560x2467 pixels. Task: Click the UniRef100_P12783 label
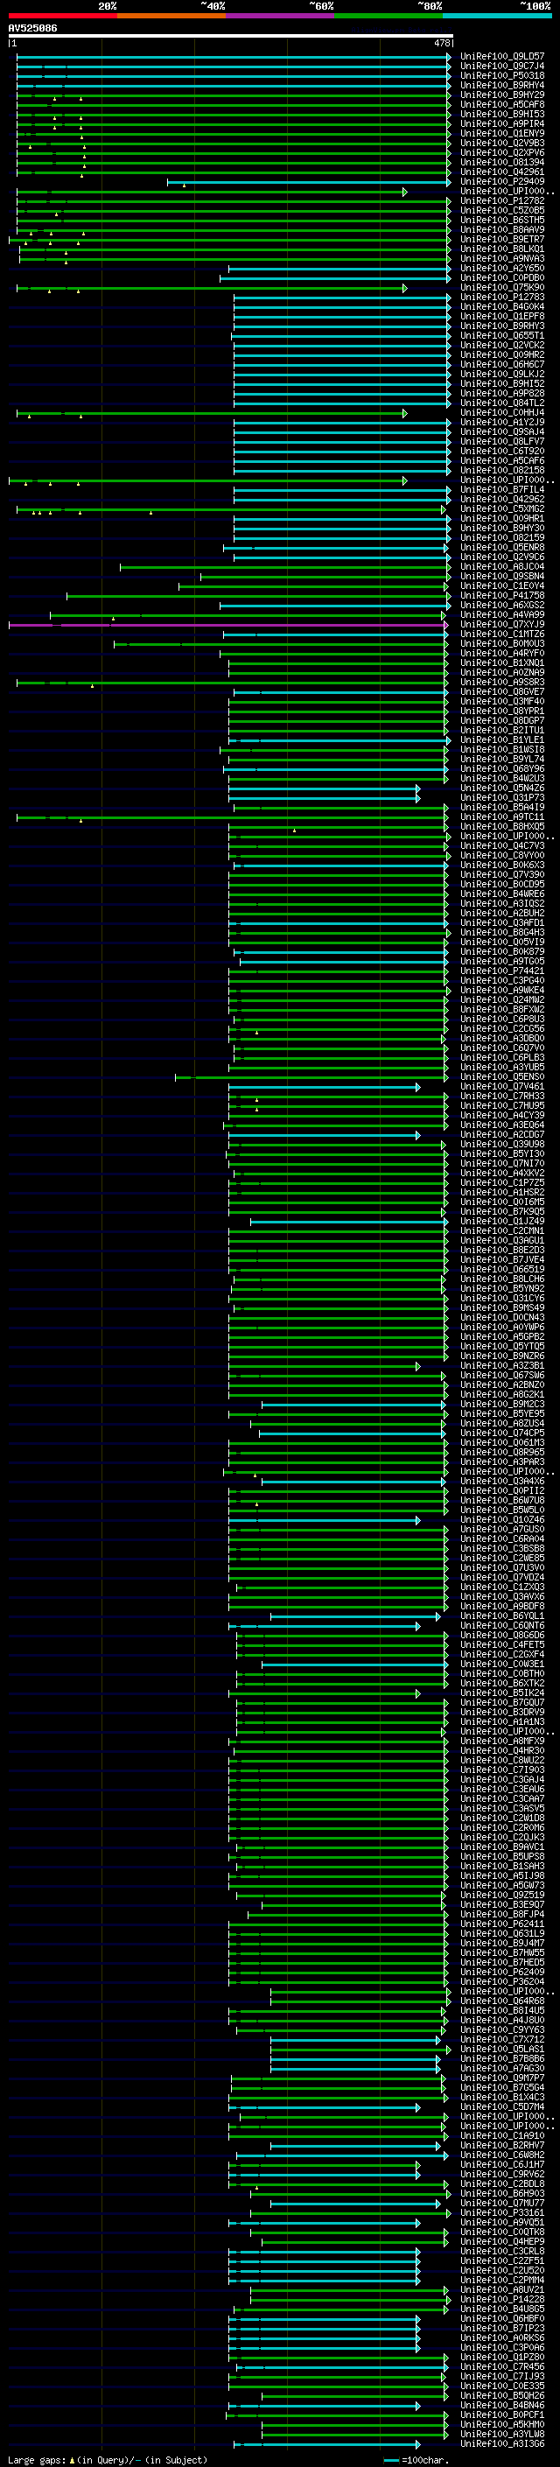pos(501,297)
